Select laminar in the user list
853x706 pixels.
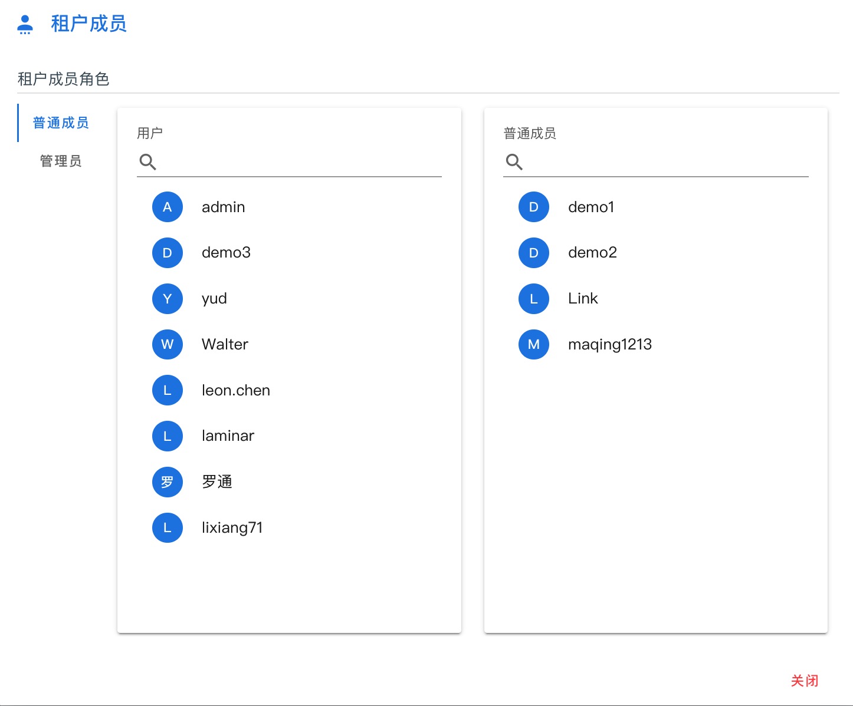tap(289, 436)
